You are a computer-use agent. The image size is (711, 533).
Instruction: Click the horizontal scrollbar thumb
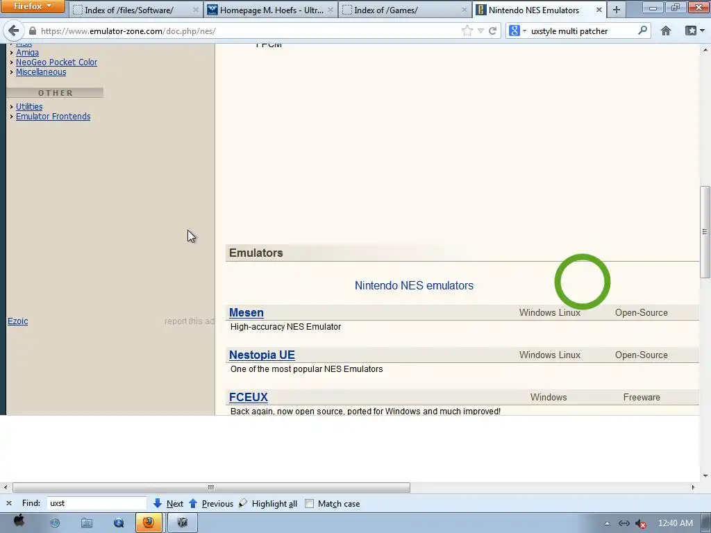[x=211, y=487]
